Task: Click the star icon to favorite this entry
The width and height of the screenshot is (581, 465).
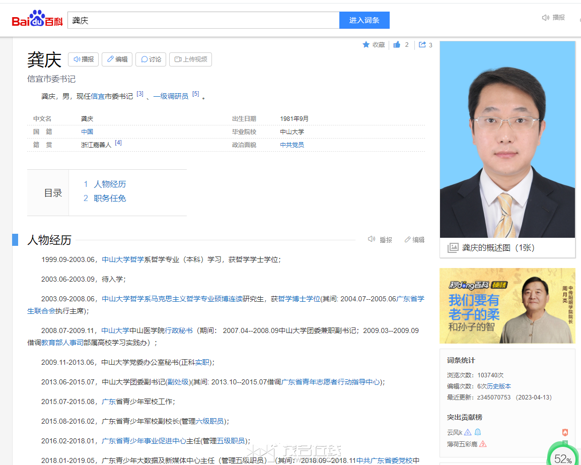Action: point(367,45)
